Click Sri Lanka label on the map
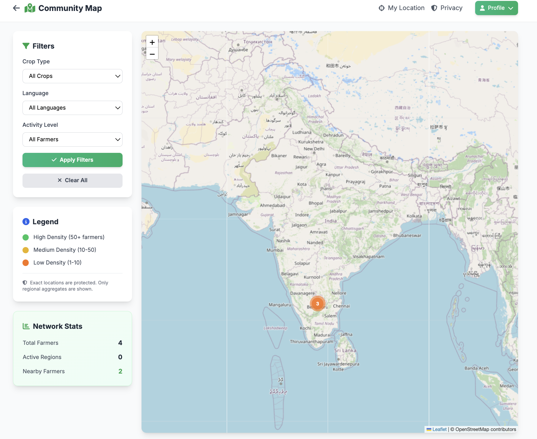537x439 pixels. tap(345, 350)
